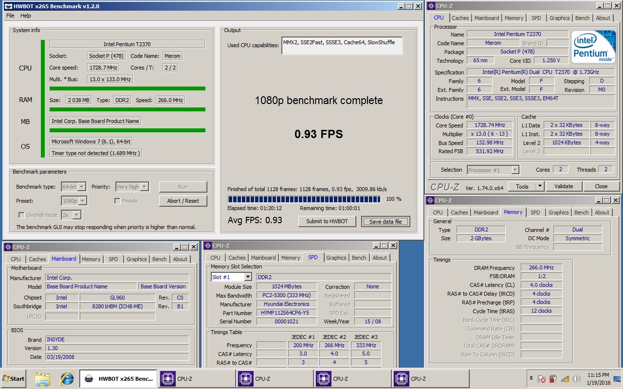Click the Intel Pentium T2370 field in HWBOT

pos(127,44)
